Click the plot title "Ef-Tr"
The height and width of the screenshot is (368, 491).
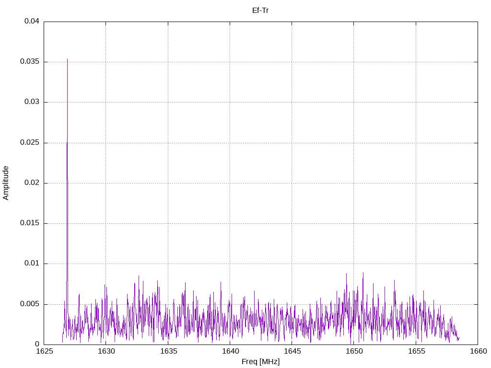click(260, 11)
